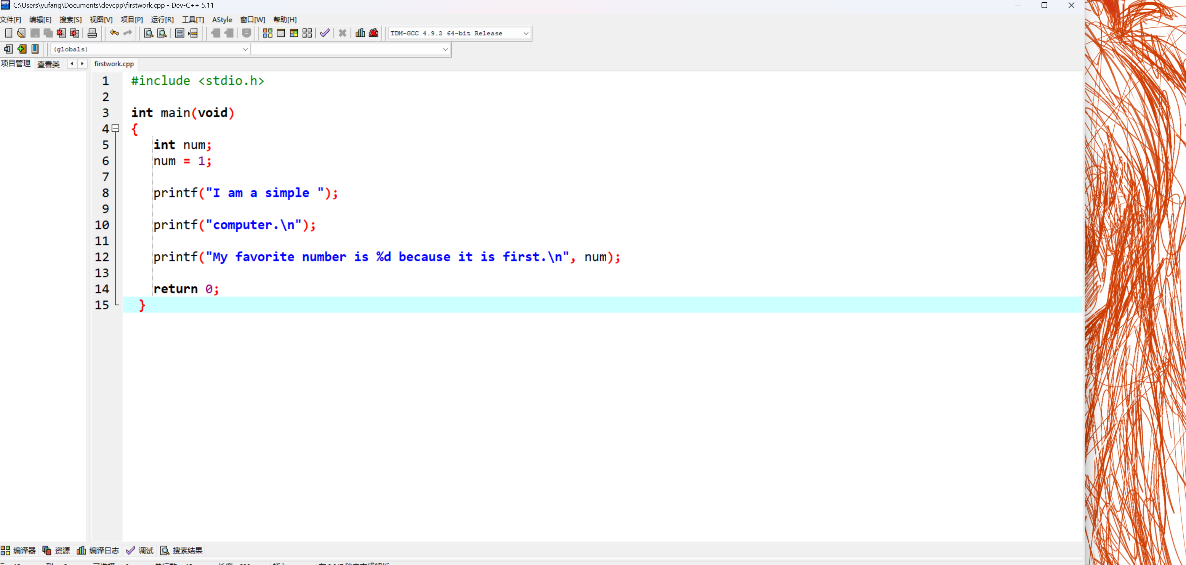Expand the (globals) scope dropdown
Image resolution: width=1186 pixels, height=565 pixels.
[x=245, y=49]
